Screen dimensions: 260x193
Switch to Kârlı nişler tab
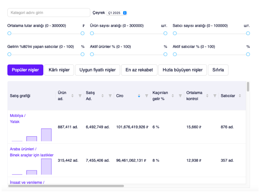(x=59, y=70)
